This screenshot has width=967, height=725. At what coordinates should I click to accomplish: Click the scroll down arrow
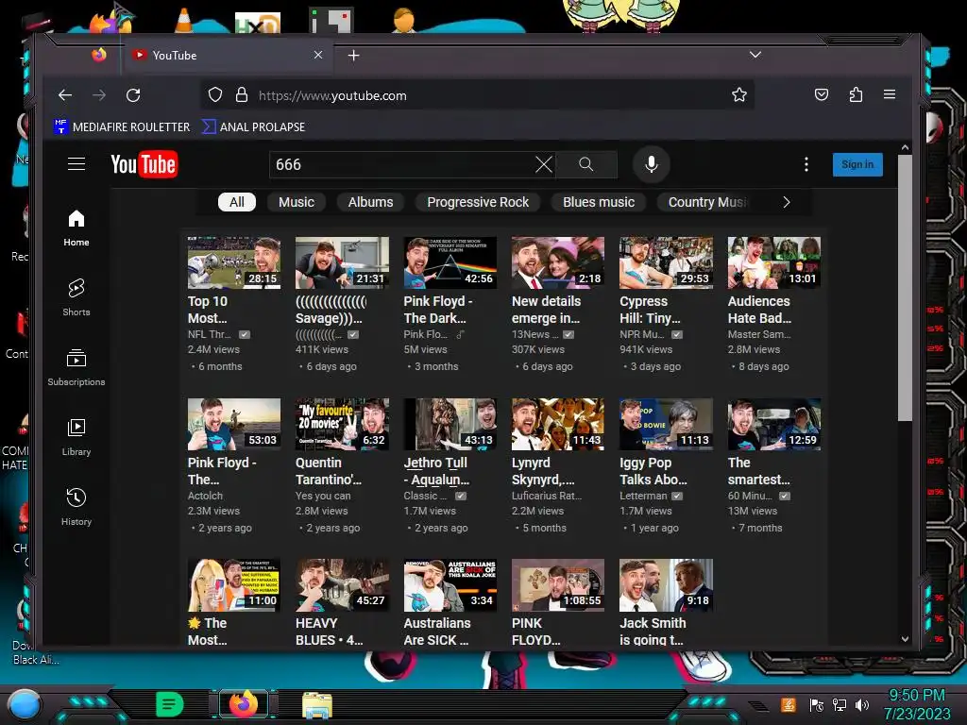[x=905, y=639]
